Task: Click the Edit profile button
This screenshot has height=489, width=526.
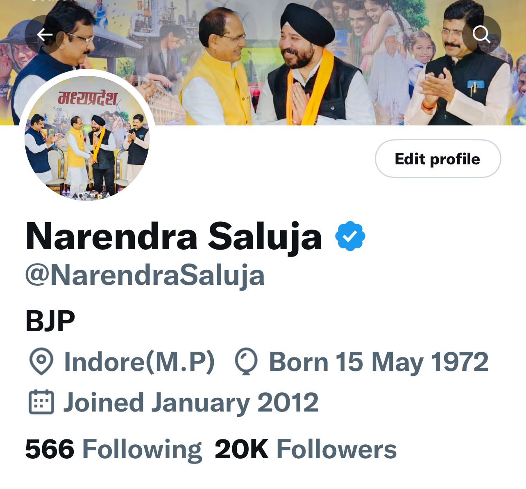Action: [438, 159]
